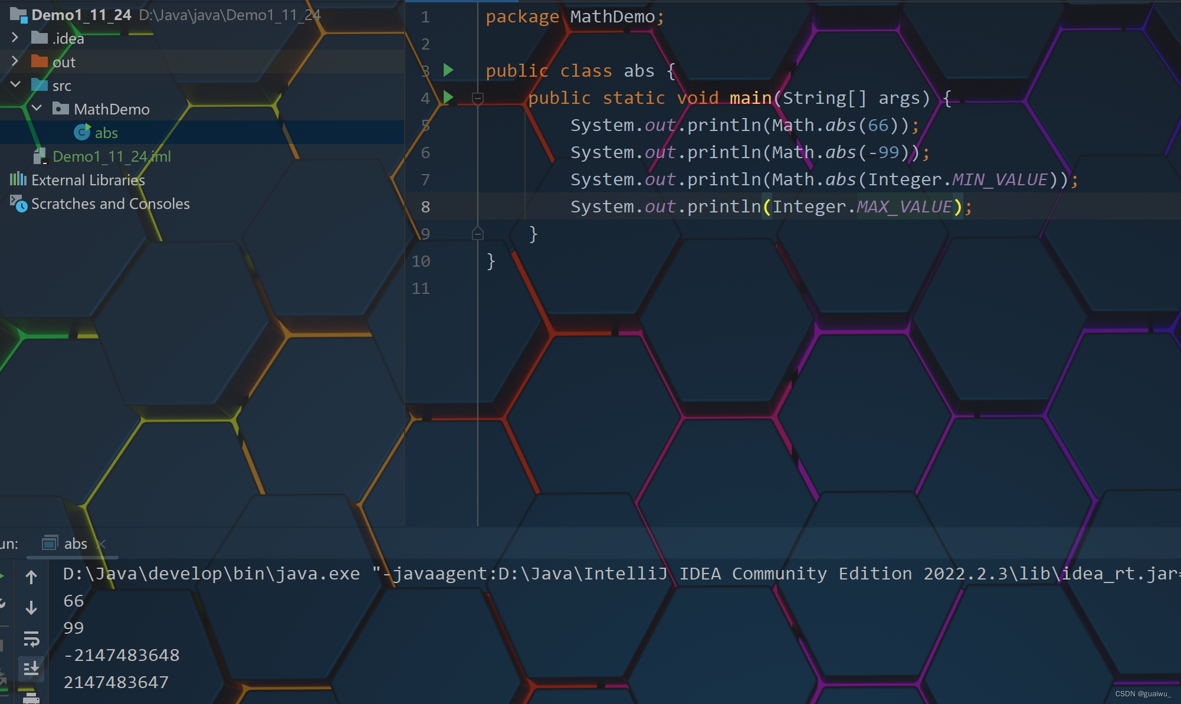Collapse the main method using the fold marker
This screenshot has width=1181, height=704.
[478, 98]
